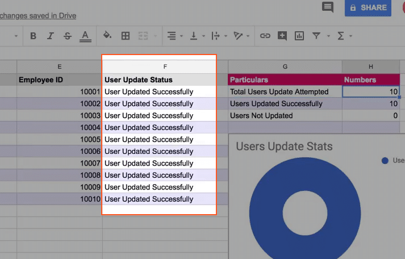Insert a comment from toolbar
The width and height of the screenshot is (405, 259).
(x=282, y=36)
